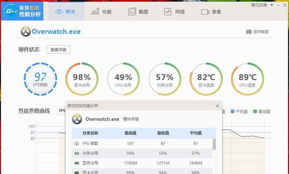
Task: Open the 概览 overview tab
Action: pos(66,11)
